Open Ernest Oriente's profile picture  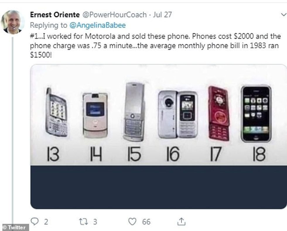(13, 22)
